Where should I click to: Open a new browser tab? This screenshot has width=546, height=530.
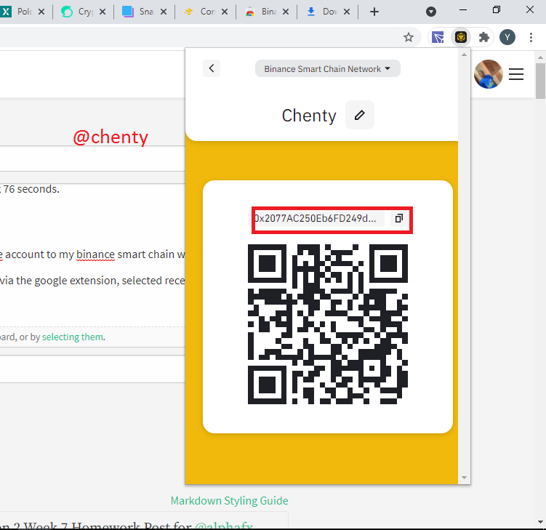pyautogui.click(x=374, y=12)
